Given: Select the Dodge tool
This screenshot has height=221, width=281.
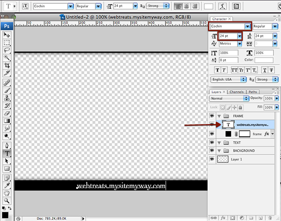Looking at the screenshot, I should [x=7, y=136].
